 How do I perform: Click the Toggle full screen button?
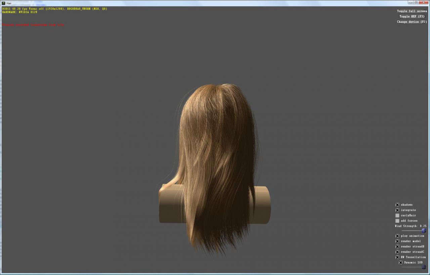coord(412,11)
